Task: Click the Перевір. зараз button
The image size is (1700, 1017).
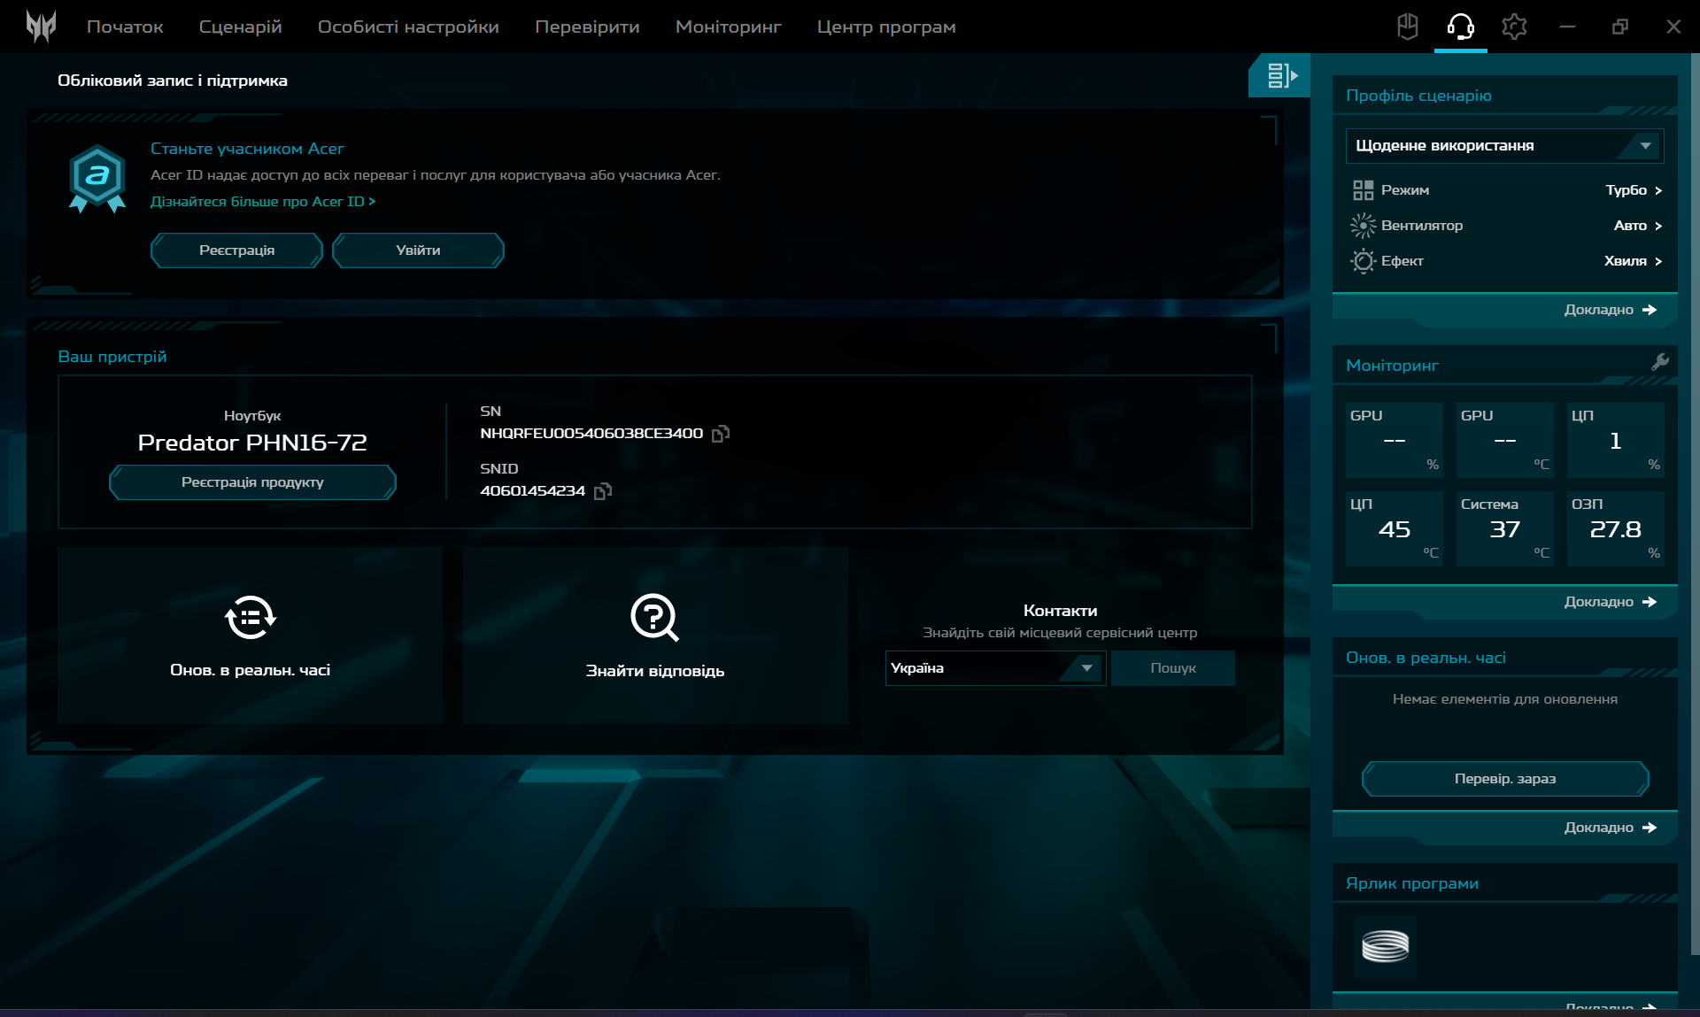Action: click(1504, 779)
